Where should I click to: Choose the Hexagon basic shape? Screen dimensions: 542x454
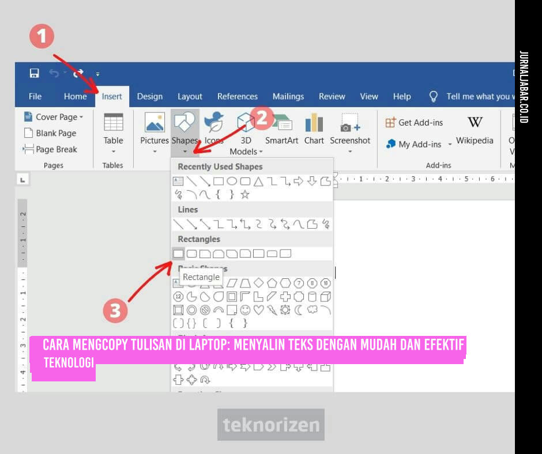pos(285,283)
